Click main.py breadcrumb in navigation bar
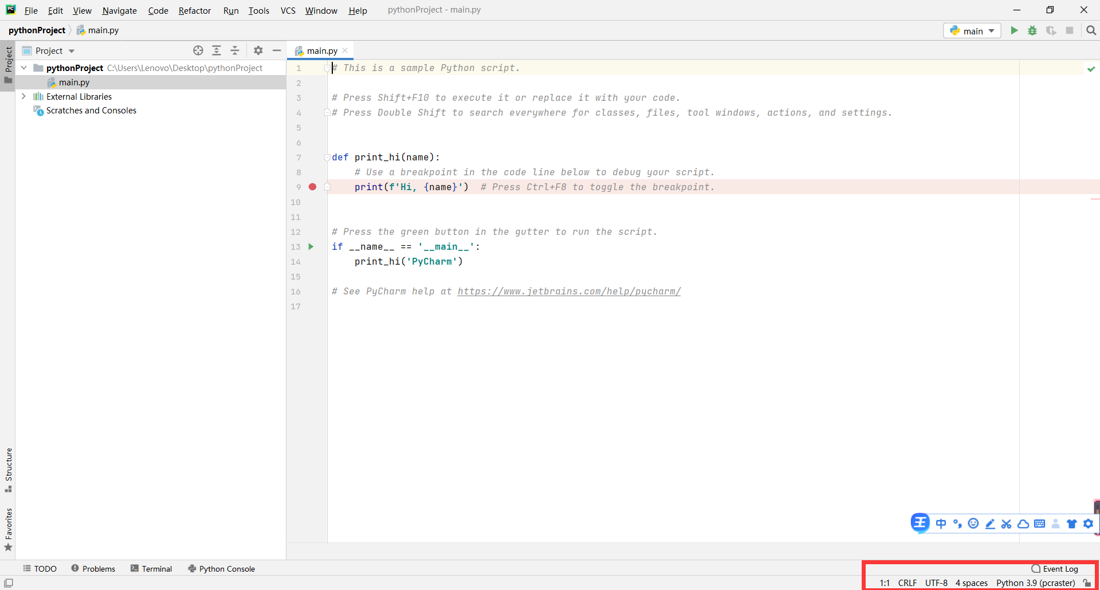Screen dimensions: 1100x590 point(98,30)
